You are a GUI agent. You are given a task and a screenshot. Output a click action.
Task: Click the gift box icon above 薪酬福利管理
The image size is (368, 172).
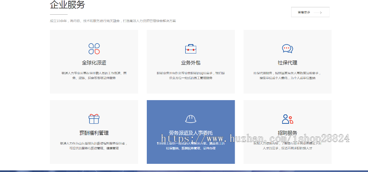point(94,119)
